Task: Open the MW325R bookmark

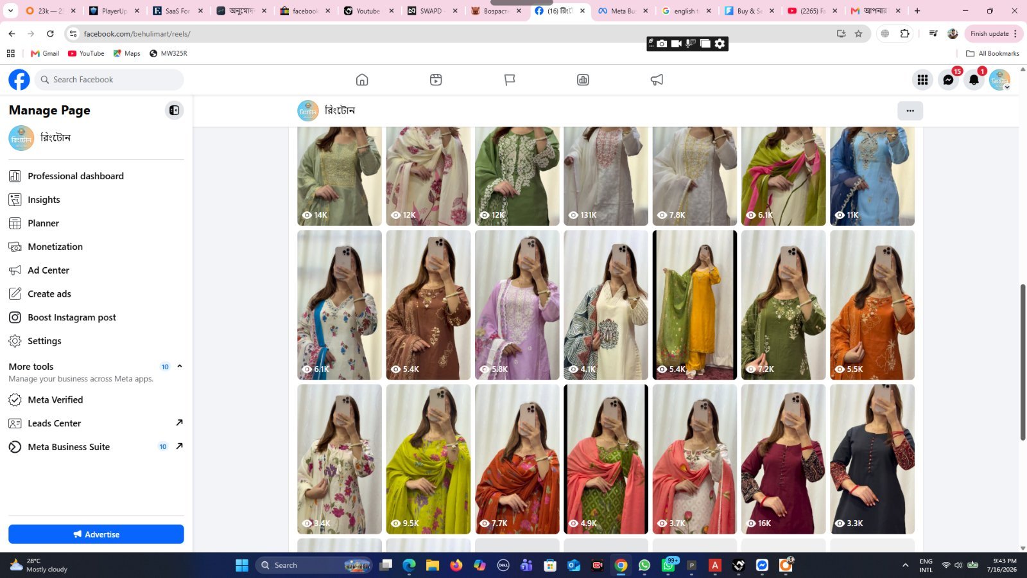Action: pos(168,53)
